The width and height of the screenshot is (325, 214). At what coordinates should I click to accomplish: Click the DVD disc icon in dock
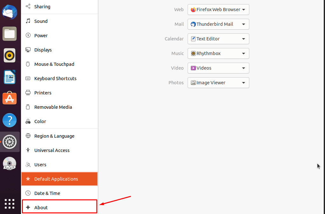[x=10, y=163]
